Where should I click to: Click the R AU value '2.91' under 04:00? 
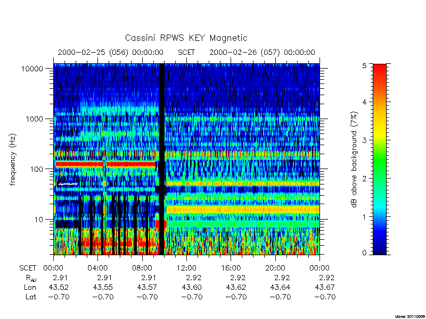104,278
